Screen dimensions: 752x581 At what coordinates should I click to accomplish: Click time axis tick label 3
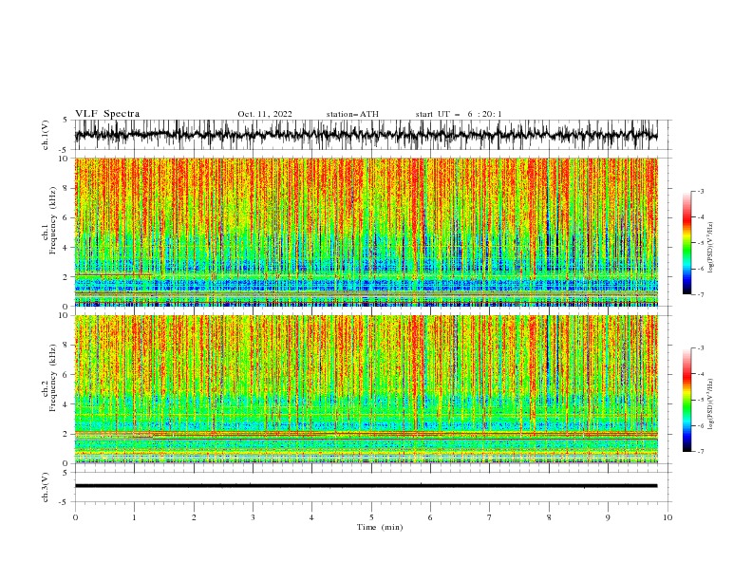(x=253, y=517)
